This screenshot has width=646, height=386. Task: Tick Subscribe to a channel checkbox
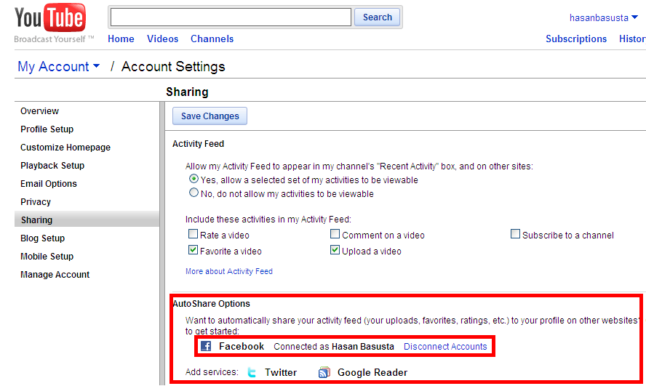tap(516, 235)
